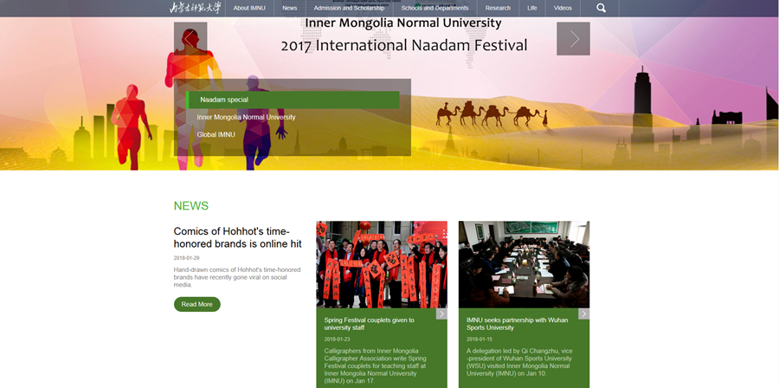Click the university logo in the header
This screenshot has width=779, height=388.
pos(195,8)
